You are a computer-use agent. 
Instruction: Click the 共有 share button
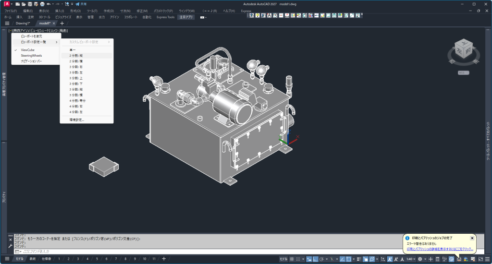click(x=81, y=4)
